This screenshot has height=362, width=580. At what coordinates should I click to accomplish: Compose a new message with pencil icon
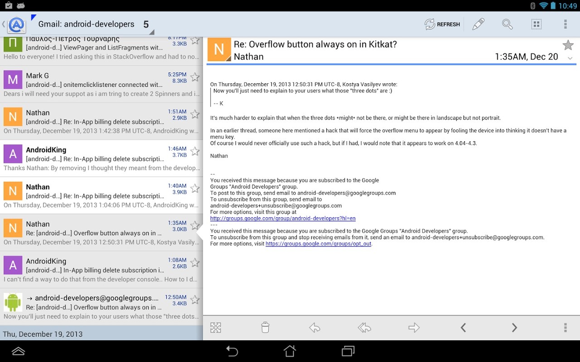click(478, 24)
